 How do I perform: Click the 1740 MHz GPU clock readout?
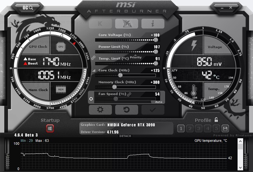coord(56,61)
